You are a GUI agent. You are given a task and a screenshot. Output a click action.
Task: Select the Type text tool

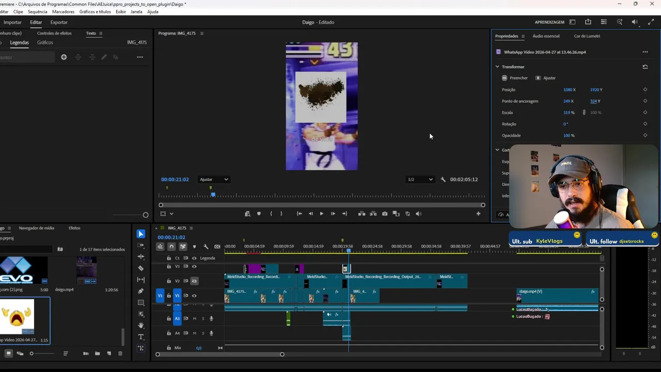point(141,337)
